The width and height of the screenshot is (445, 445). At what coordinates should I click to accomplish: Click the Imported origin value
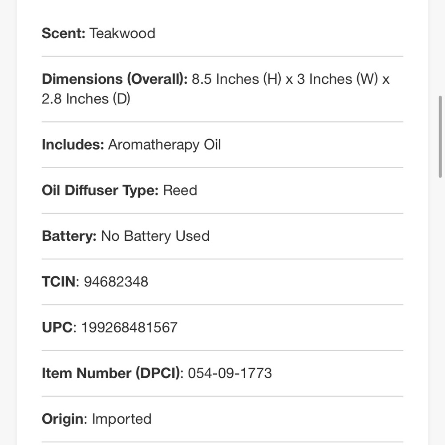pos(121,419)
